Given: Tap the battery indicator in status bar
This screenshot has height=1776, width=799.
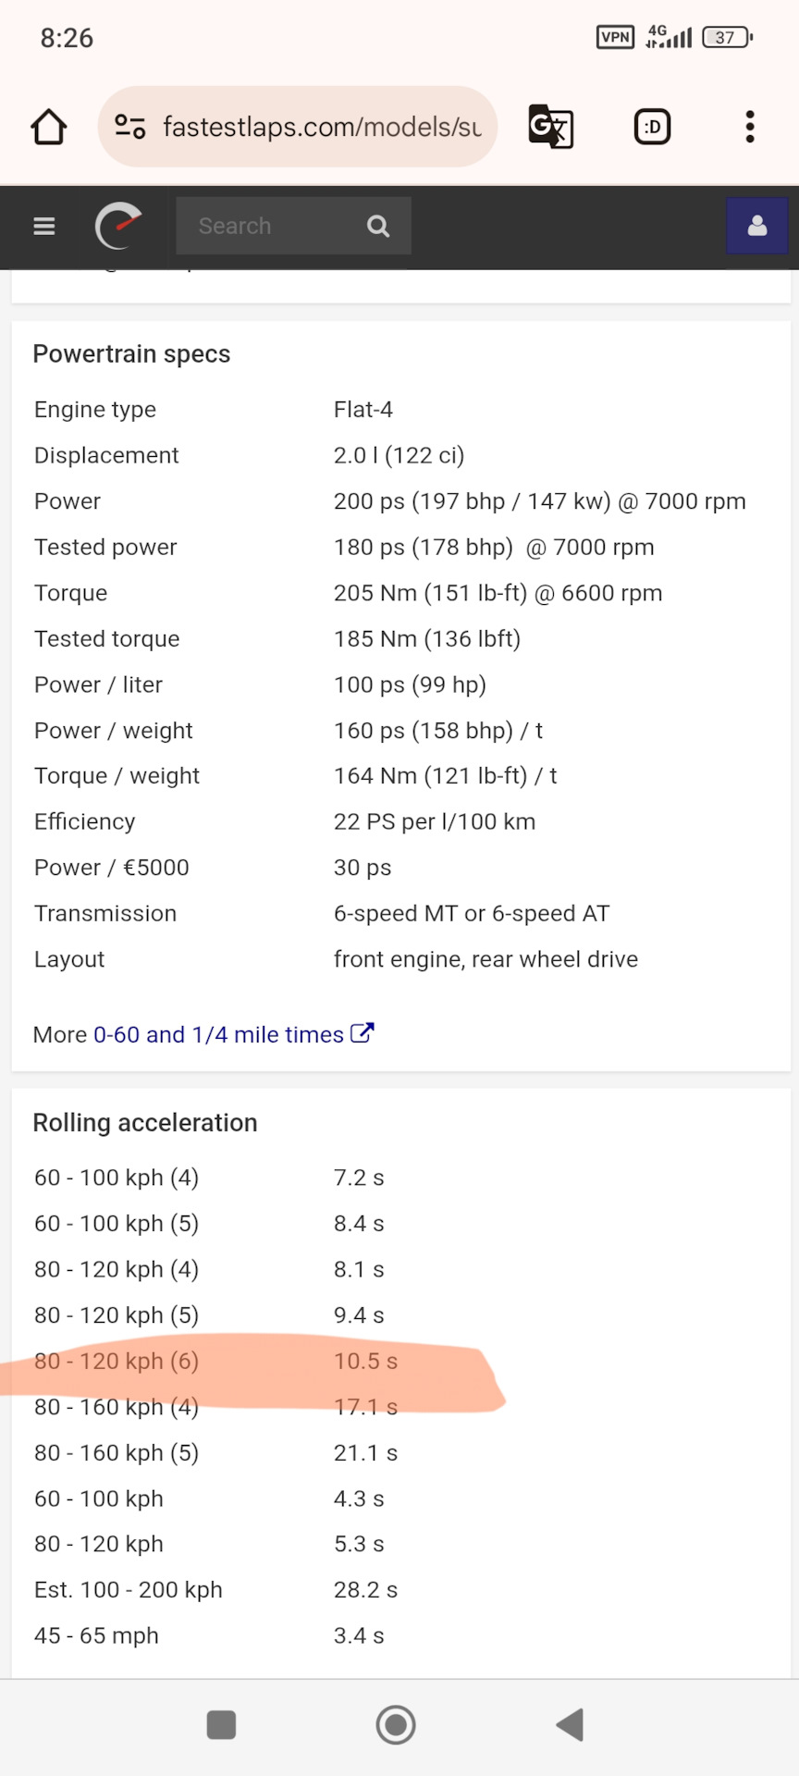Looking at the screenshot, I should (728, 37).
